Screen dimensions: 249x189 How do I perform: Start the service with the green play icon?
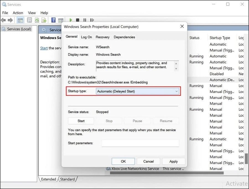pos(71,20)
